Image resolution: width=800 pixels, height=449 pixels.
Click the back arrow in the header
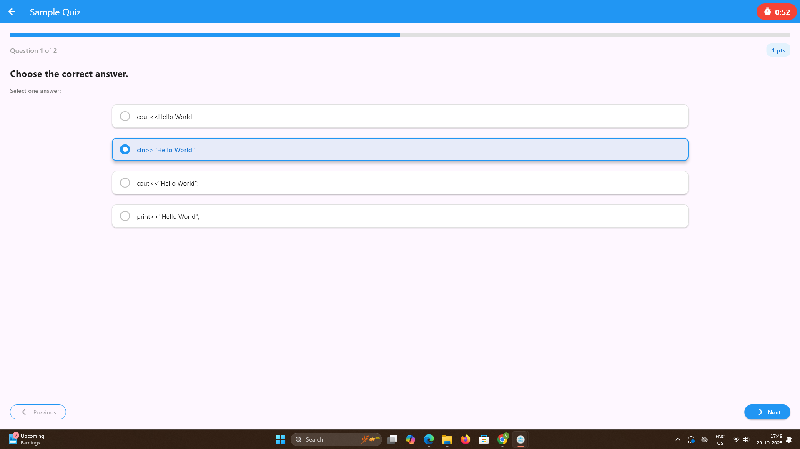click(x=12, y=12)
